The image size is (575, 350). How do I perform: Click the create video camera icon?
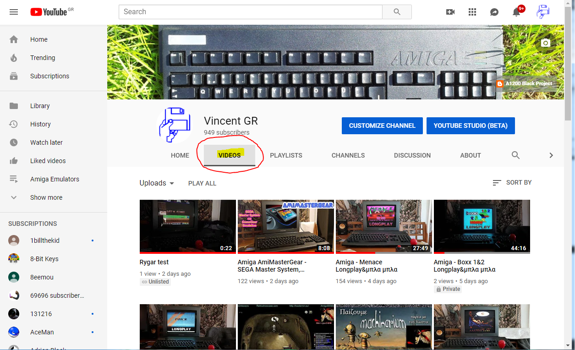[x=450, y=12]
